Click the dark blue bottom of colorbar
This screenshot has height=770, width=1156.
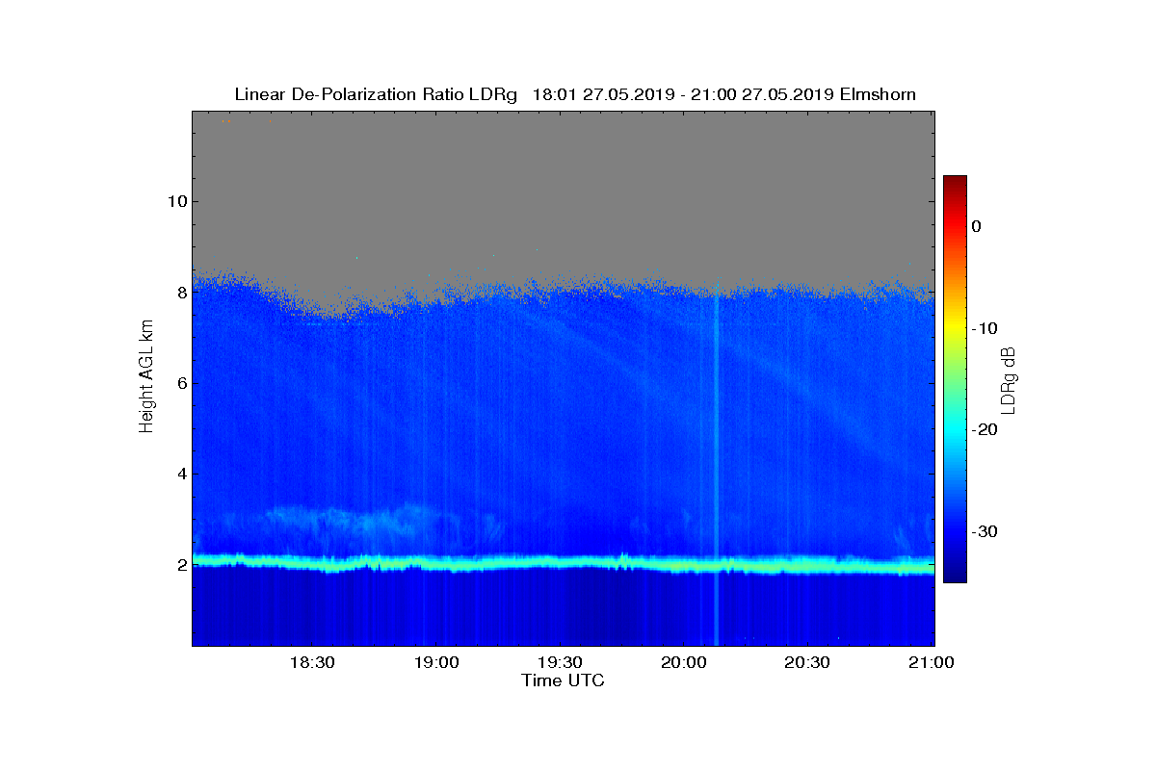[955, 575]
